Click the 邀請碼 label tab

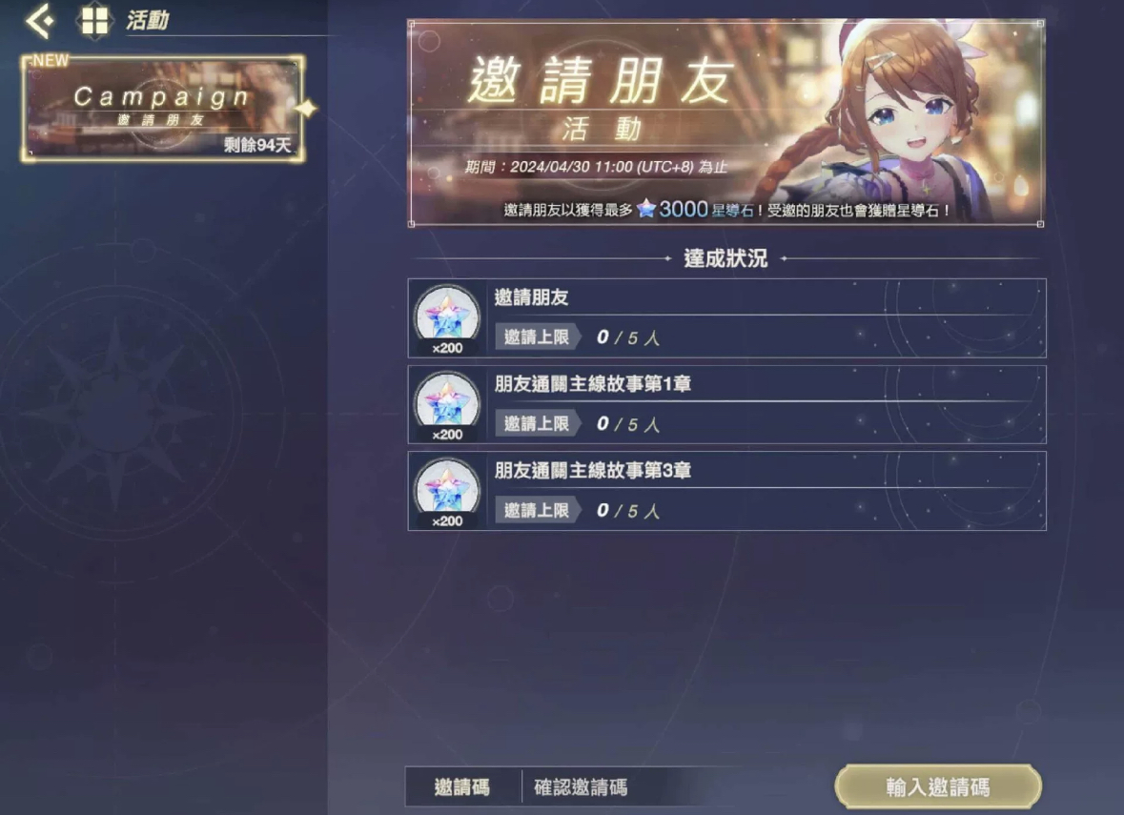click(462, 787)
